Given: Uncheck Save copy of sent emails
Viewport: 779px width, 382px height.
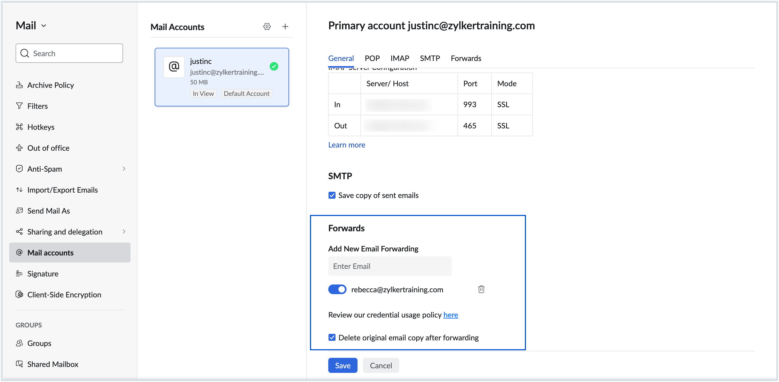Looking at the screenshot, I should pos(332,195).
